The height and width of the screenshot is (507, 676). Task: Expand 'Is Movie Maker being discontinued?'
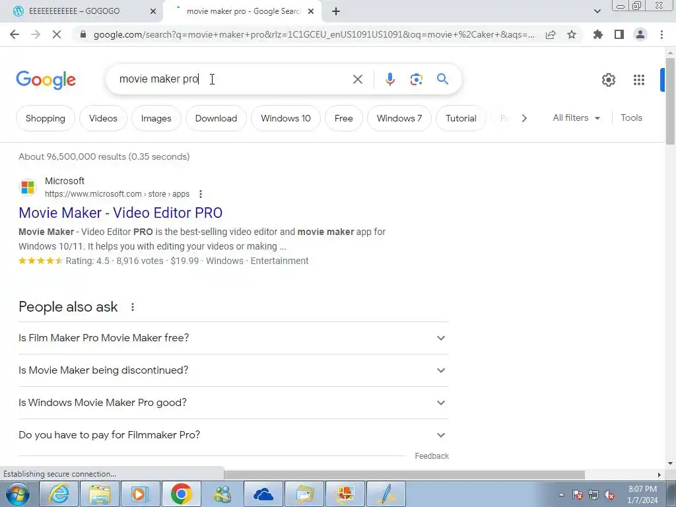coord(233,370)
